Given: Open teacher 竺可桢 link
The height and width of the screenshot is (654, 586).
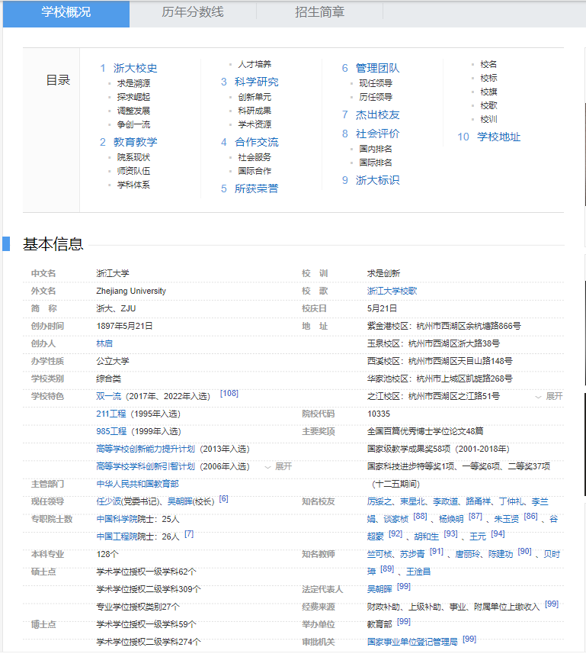Looking at the screenshot, I should coord(379,554).
